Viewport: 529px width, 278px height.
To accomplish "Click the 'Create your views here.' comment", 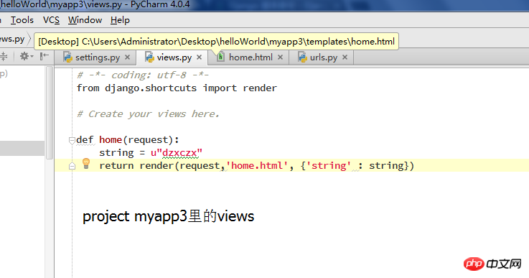I will point(148,114).
